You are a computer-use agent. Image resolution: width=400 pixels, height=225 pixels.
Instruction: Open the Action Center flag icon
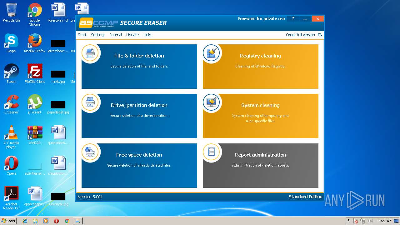(355, 221)
